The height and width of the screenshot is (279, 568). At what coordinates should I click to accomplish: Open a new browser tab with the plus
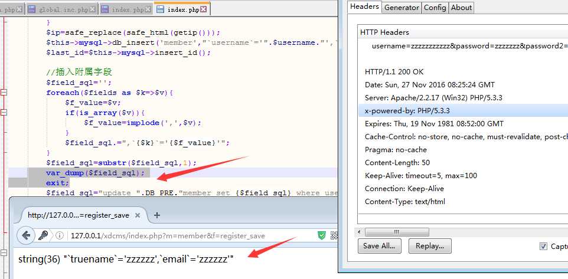point(157,215)
